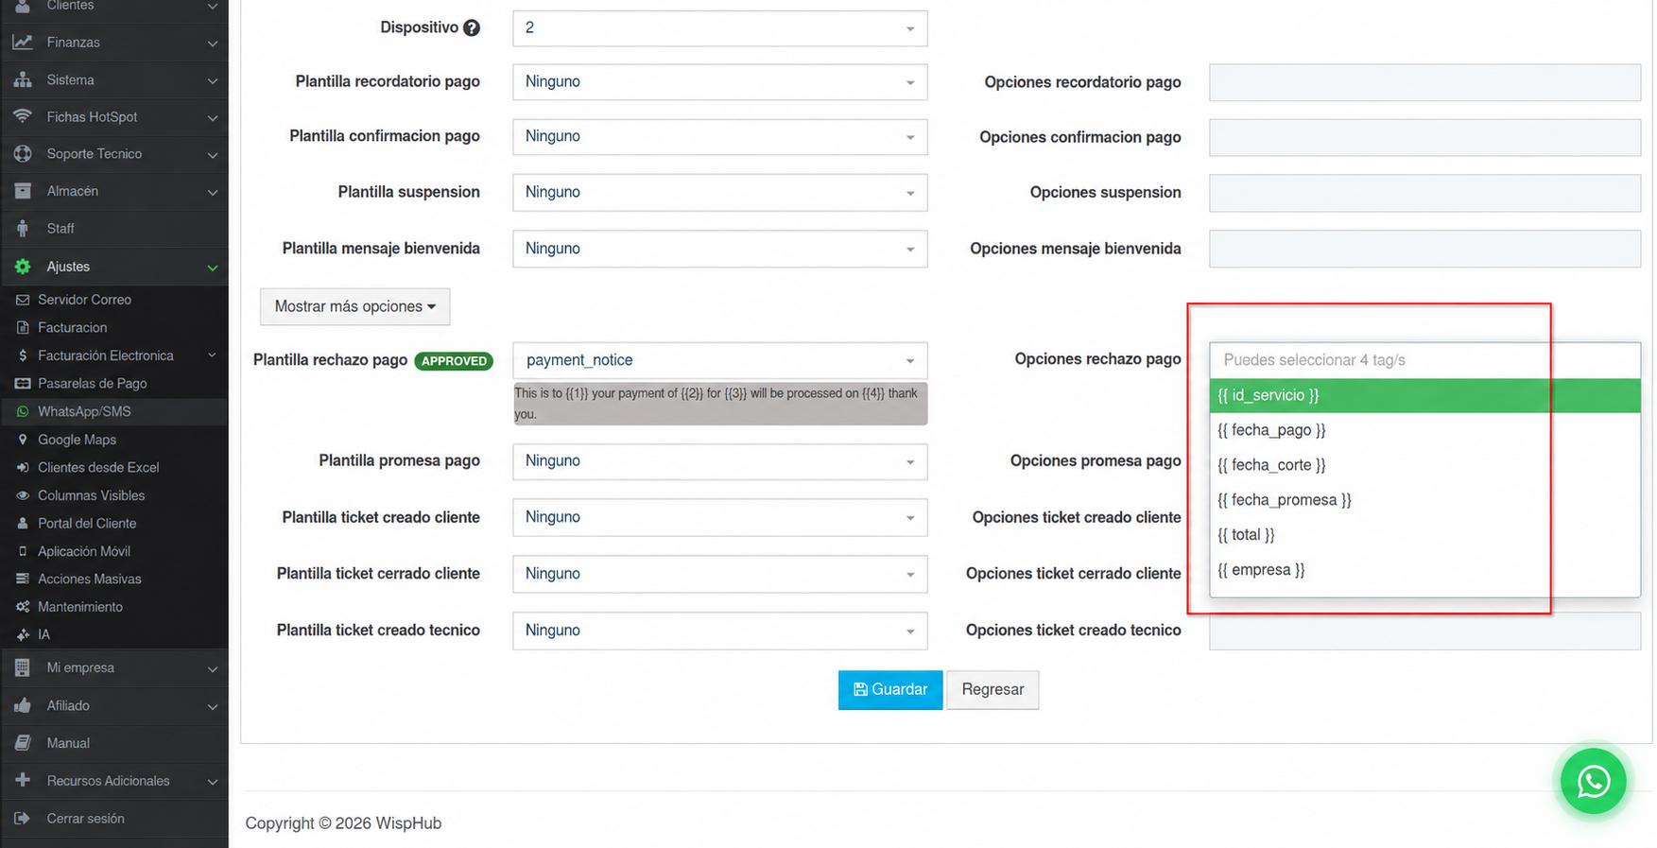The width and height of the screenshot is (1657, 848).
Task: Open the Acciones Masivas link
Action: click(x=90, y=580)
